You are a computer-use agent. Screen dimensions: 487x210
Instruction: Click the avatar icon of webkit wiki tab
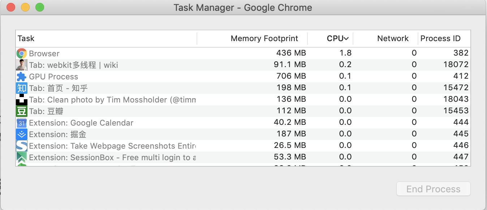click(22, 65)
